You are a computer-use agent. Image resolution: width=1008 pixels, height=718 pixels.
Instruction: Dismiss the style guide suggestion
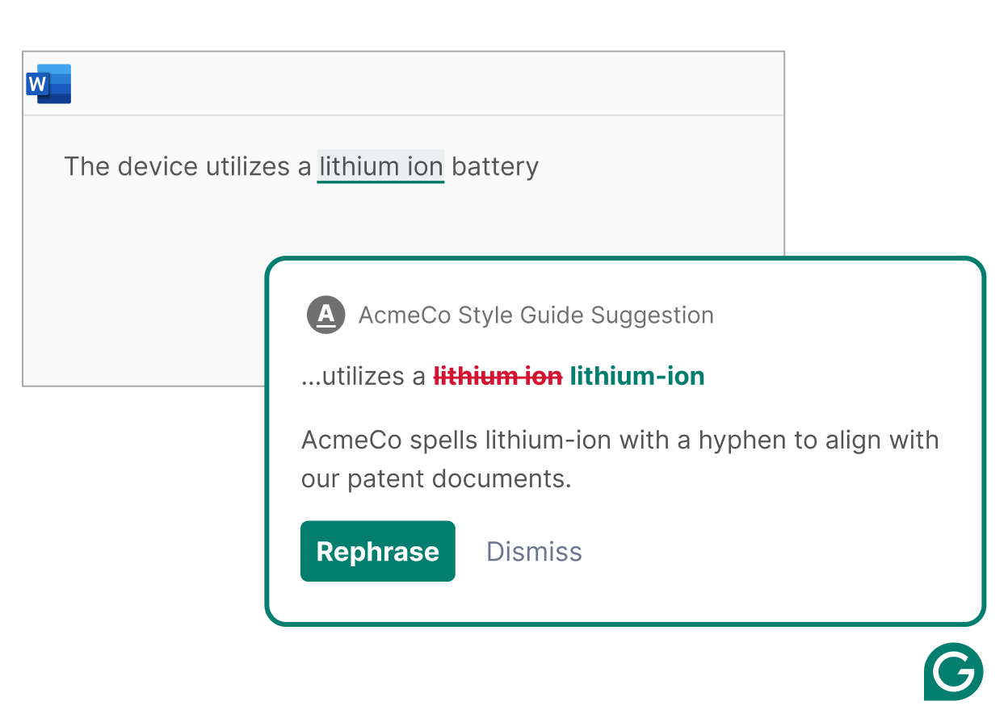(534, 551)
